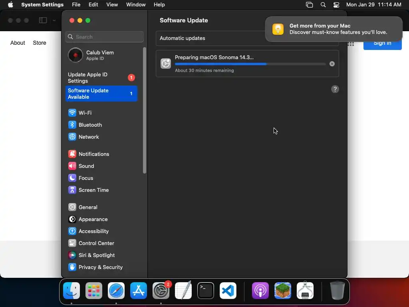Open TextEdit from the Dock
Screen dimensions: 409x307
183,291
